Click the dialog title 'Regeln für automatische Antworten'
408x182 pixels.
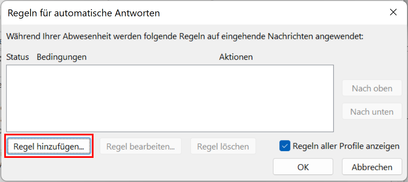84,13
